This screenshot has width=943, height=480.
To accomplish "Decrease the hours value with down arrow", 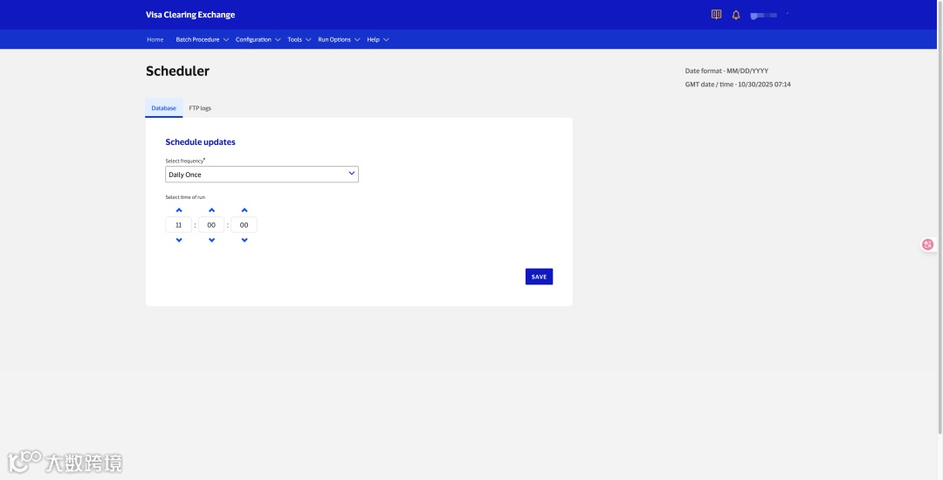I will tap(179, 240).
